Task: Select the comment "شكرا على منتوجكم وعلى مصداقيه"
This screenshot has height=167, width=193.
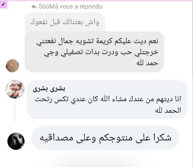Action: (105, 138)
